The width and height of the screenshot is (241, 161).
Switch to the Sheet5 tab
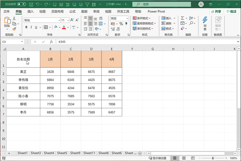[x=62, y=153]
